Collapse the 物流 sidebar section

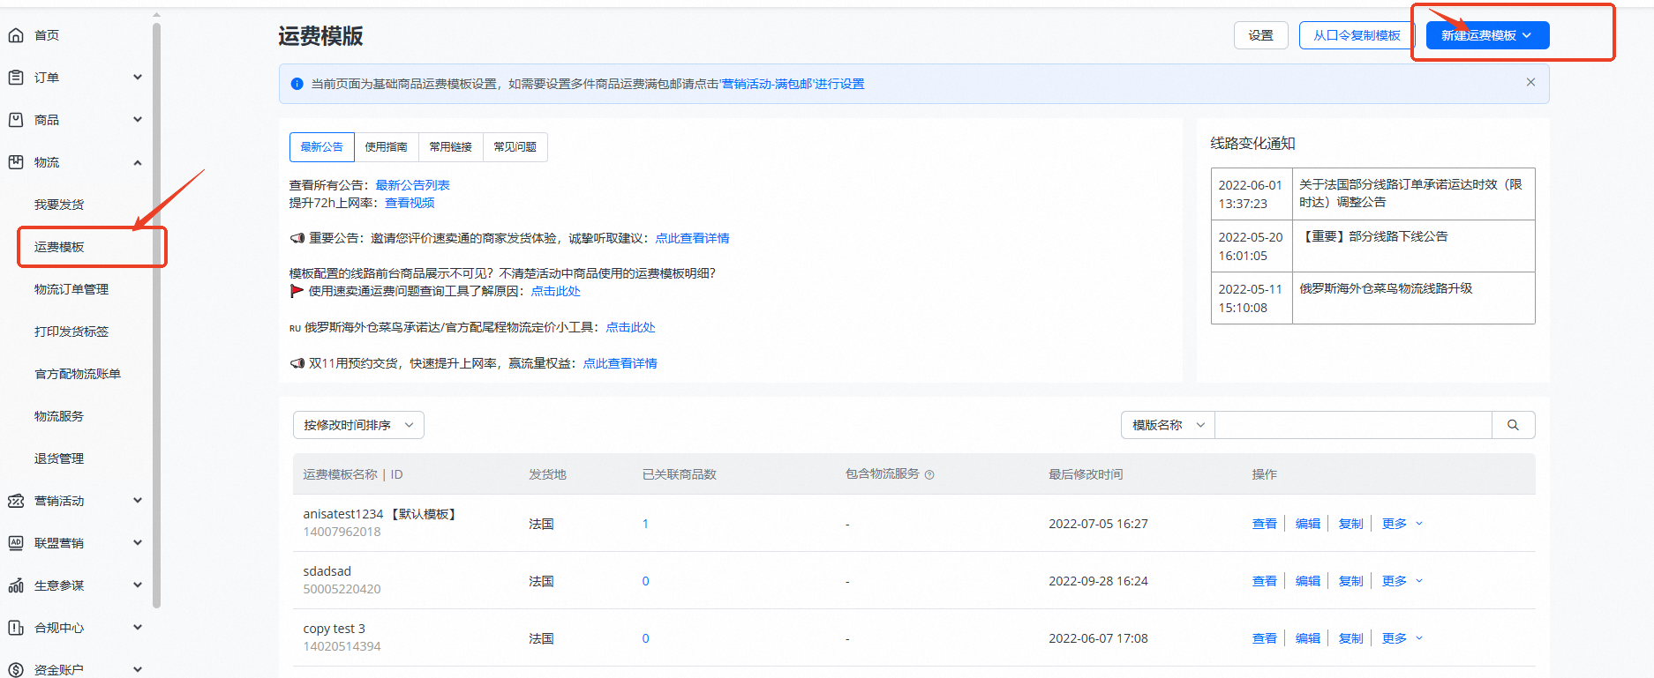coord(138,162)
